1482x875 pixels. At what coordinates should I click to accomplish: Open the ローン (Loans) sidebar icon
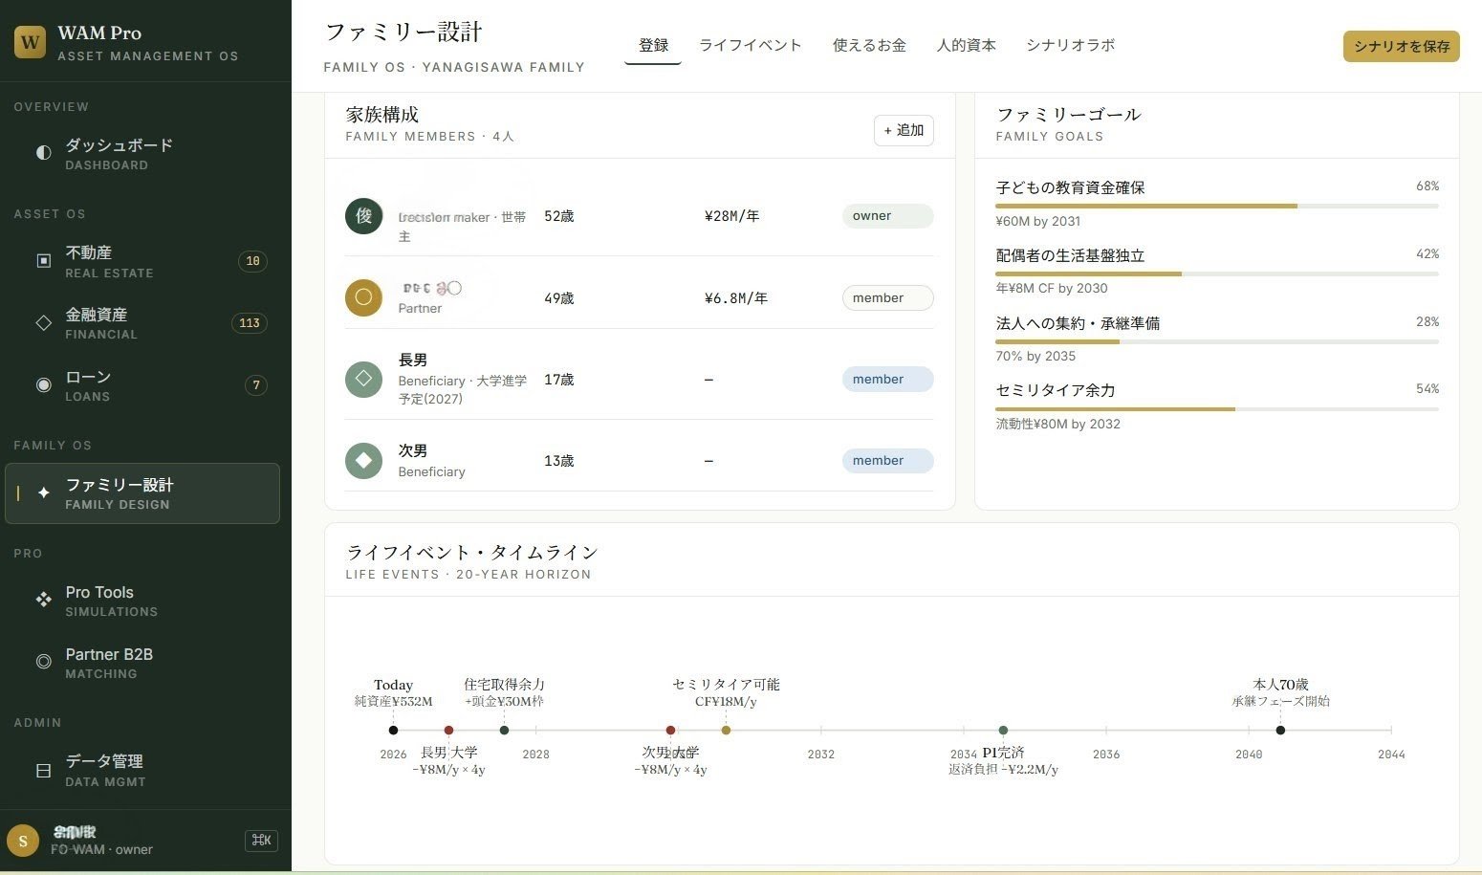point(43,384)
